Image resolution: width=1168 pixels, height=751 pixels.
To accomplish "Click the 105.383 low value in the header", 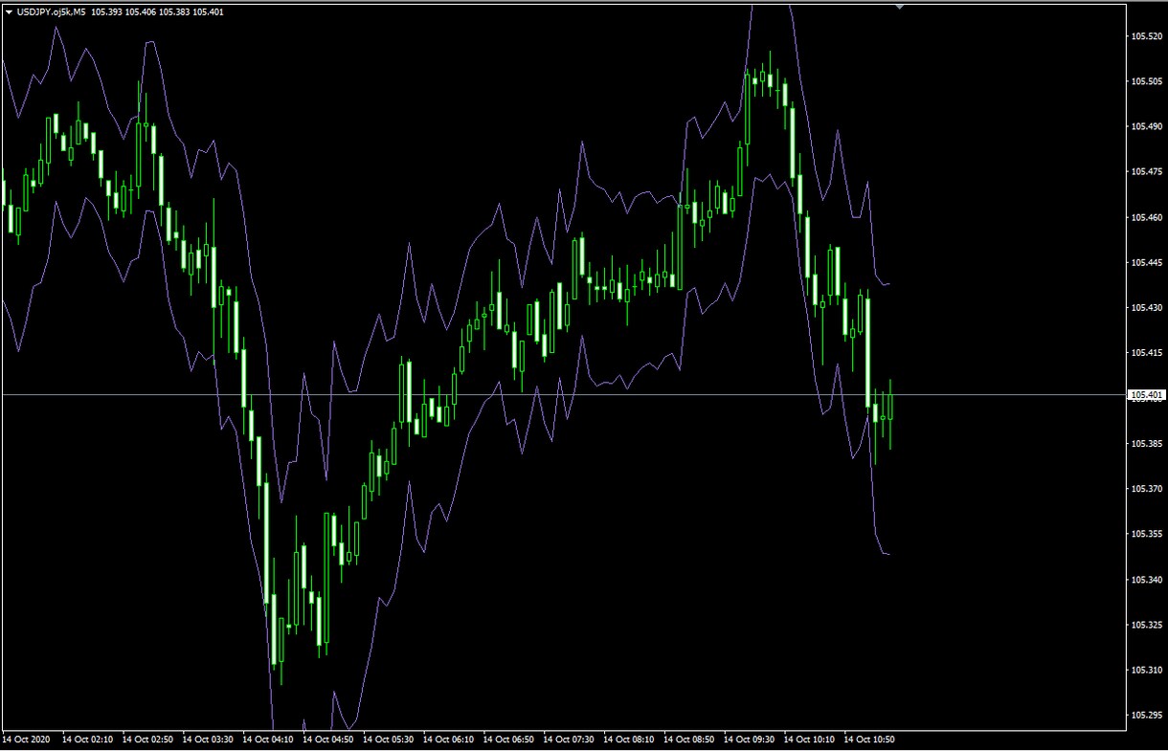I will 175,11.
